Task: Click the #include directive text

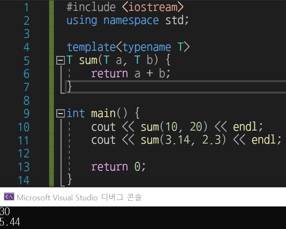Action: pos(91,7)
